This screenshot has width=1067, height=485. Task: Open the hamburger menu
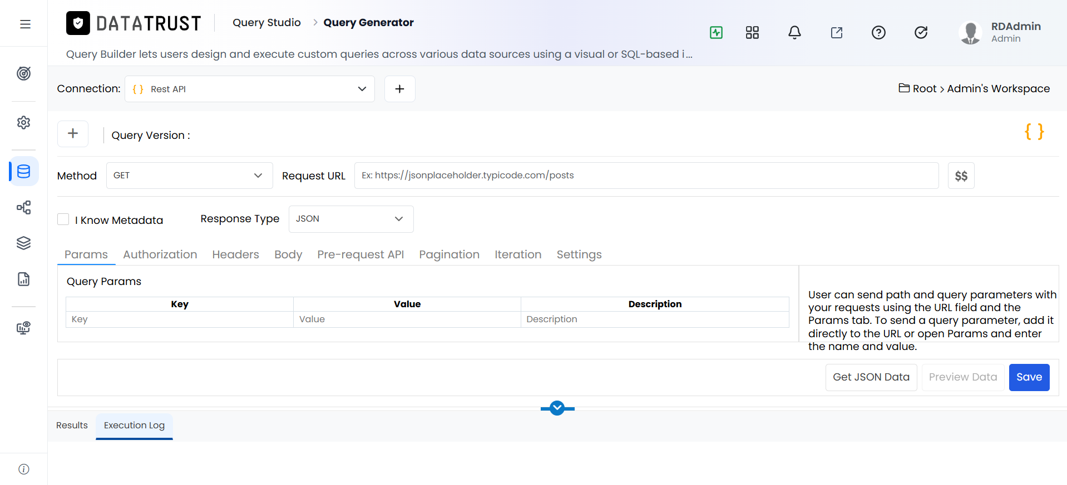pos(25,24)
